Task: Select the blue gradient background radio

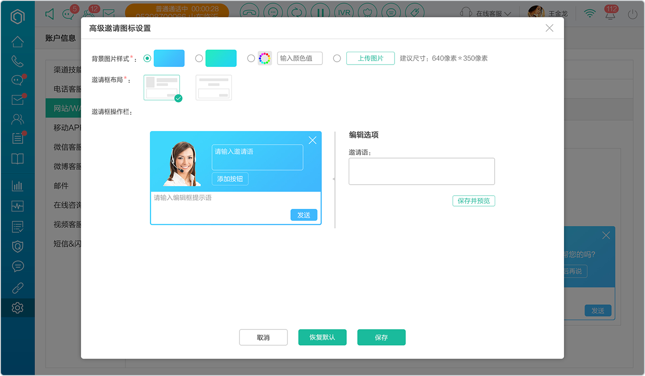Action: pos(147,58)
